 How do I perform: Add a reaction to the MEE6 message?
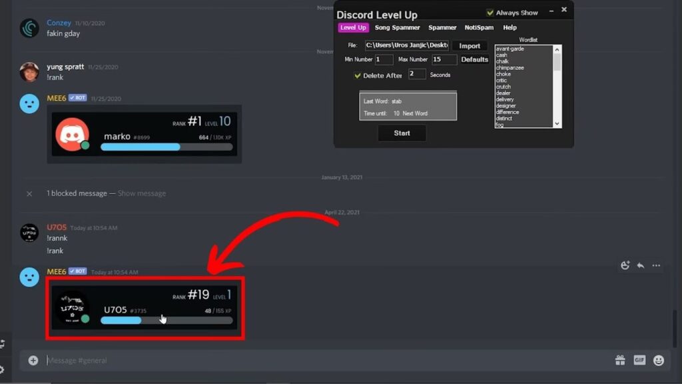click(625, 265)
